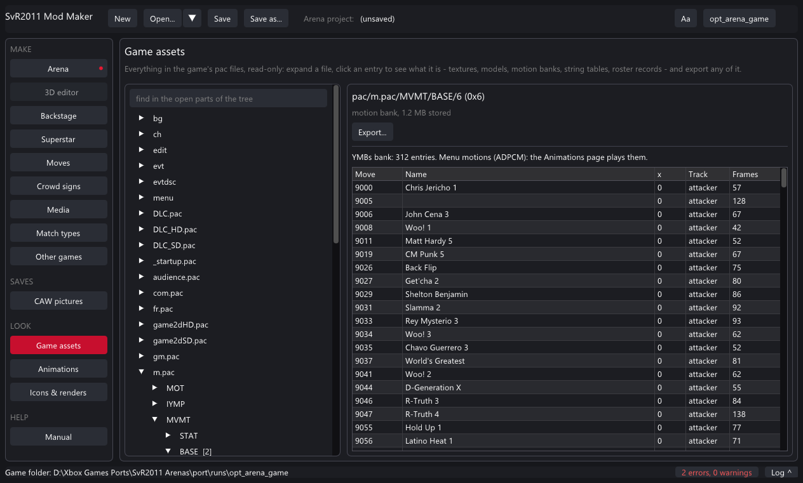
Task: Select the World's Greatest row
Action: coord(566,361)
